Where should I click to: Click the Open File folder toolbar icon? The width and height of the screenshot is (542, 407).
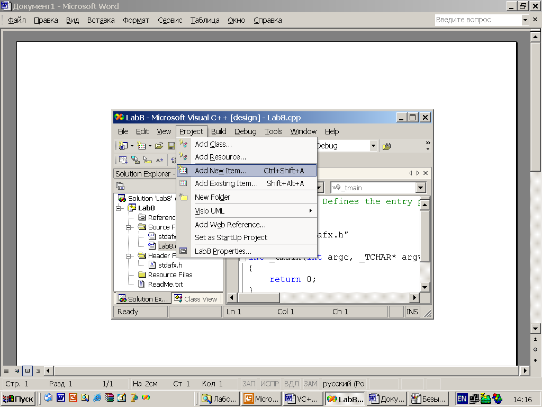pyautogui.click(x=159, y=146)
